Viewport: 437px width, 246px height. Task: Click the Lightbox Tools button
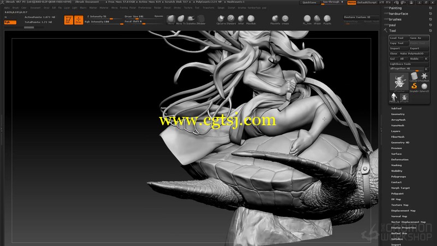(x=409, y=64)
